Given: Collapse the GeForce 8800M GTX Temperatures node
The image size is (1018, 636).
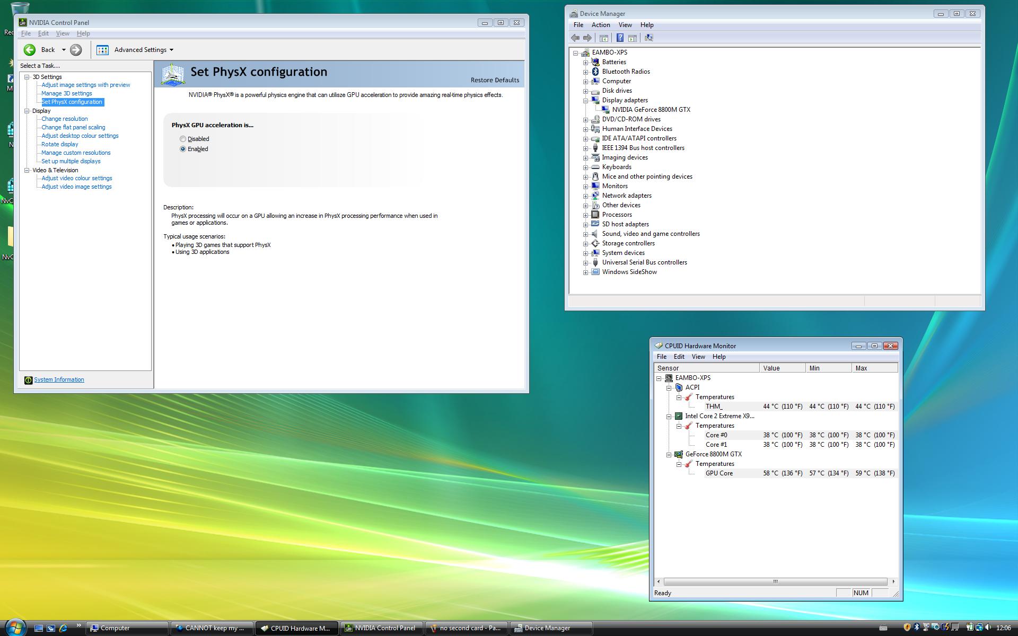Looking at the screenshot, I should point(679,464).
